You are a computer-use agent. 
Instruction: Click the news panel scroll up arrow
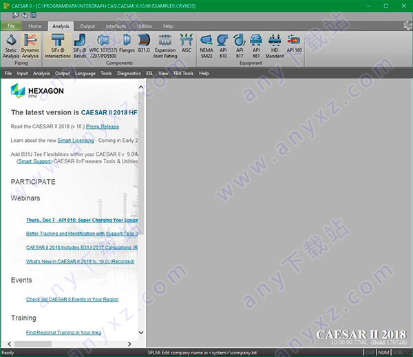[x=141, y=87]
